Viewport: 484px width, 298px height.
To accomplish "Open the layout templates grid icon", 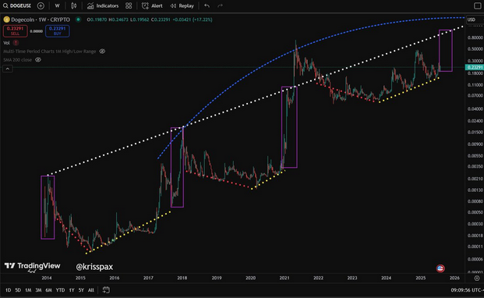I will (x=129, y=5).
